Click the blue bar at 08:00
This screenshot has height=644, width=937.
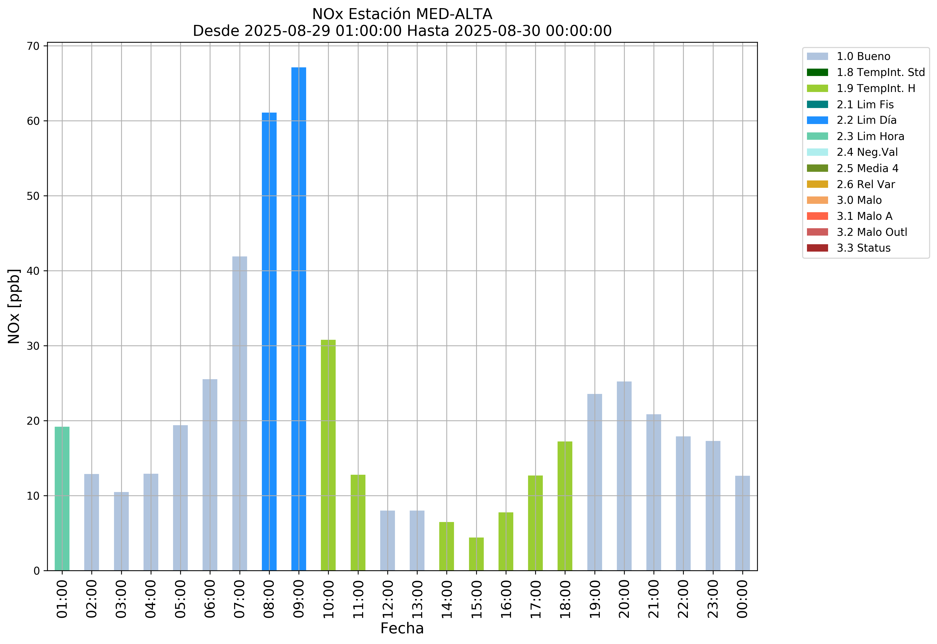tap(269, 341)
